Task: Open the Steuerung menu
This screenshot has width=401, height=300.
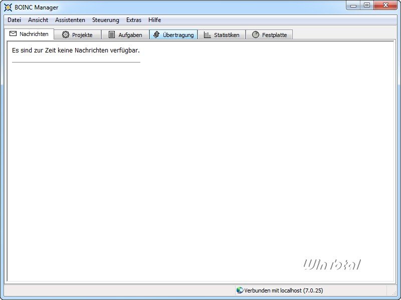Action: click(x=106, y=20)
